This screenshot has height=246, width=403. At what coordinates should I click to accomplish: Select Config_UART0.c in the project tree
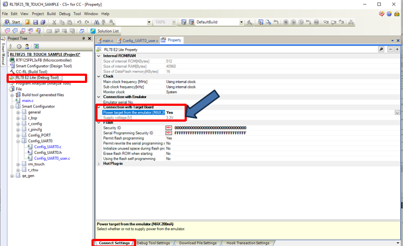[x=48, y=147]
